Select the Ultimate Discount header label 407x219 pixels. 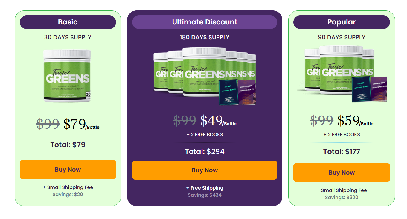tap(205, 22)
